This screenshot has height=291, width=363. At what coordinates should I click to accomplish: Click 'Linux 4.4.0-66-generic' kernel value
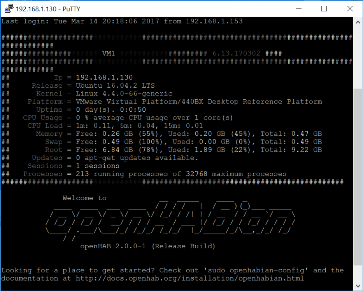124,94
